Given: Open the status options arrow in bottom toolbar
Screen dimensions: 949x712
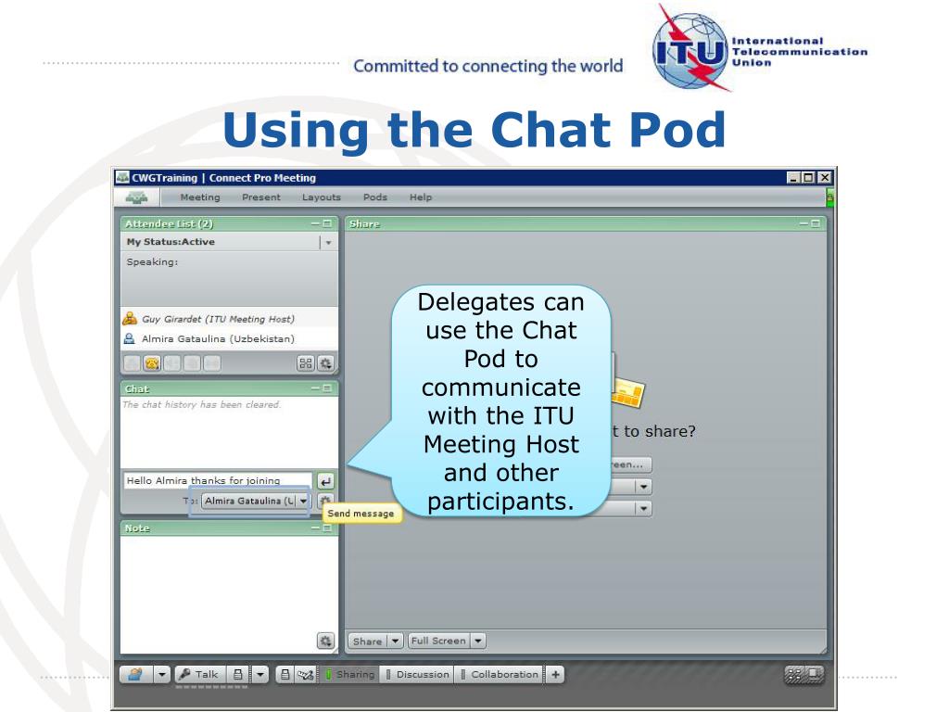Looking at the screenshot, I should pyautogui.click(x=162, y=674).
